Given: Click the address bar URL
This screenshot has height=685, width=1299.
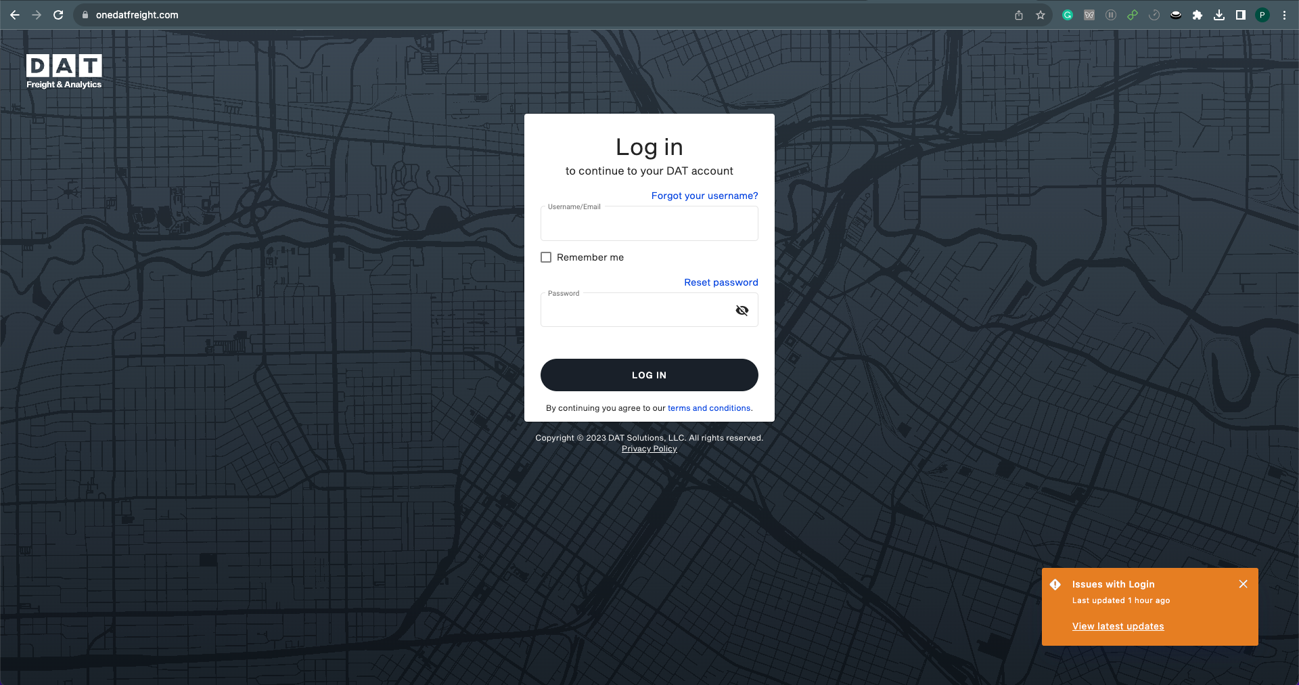Looking at the screenshot, I should [137, 15].
